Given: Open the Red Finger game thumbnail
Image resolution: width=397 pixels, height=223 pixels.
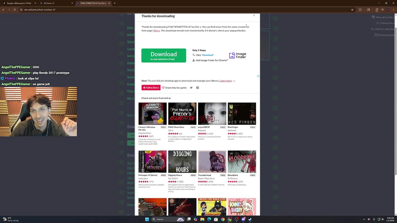Looking at the screenshot, I should 242,114.
